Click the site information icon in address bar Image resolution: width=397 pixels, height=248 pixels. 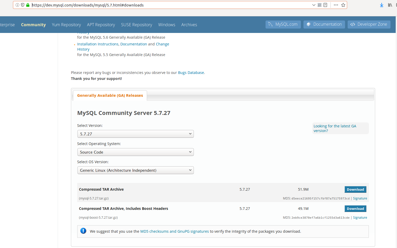(17, 5)
